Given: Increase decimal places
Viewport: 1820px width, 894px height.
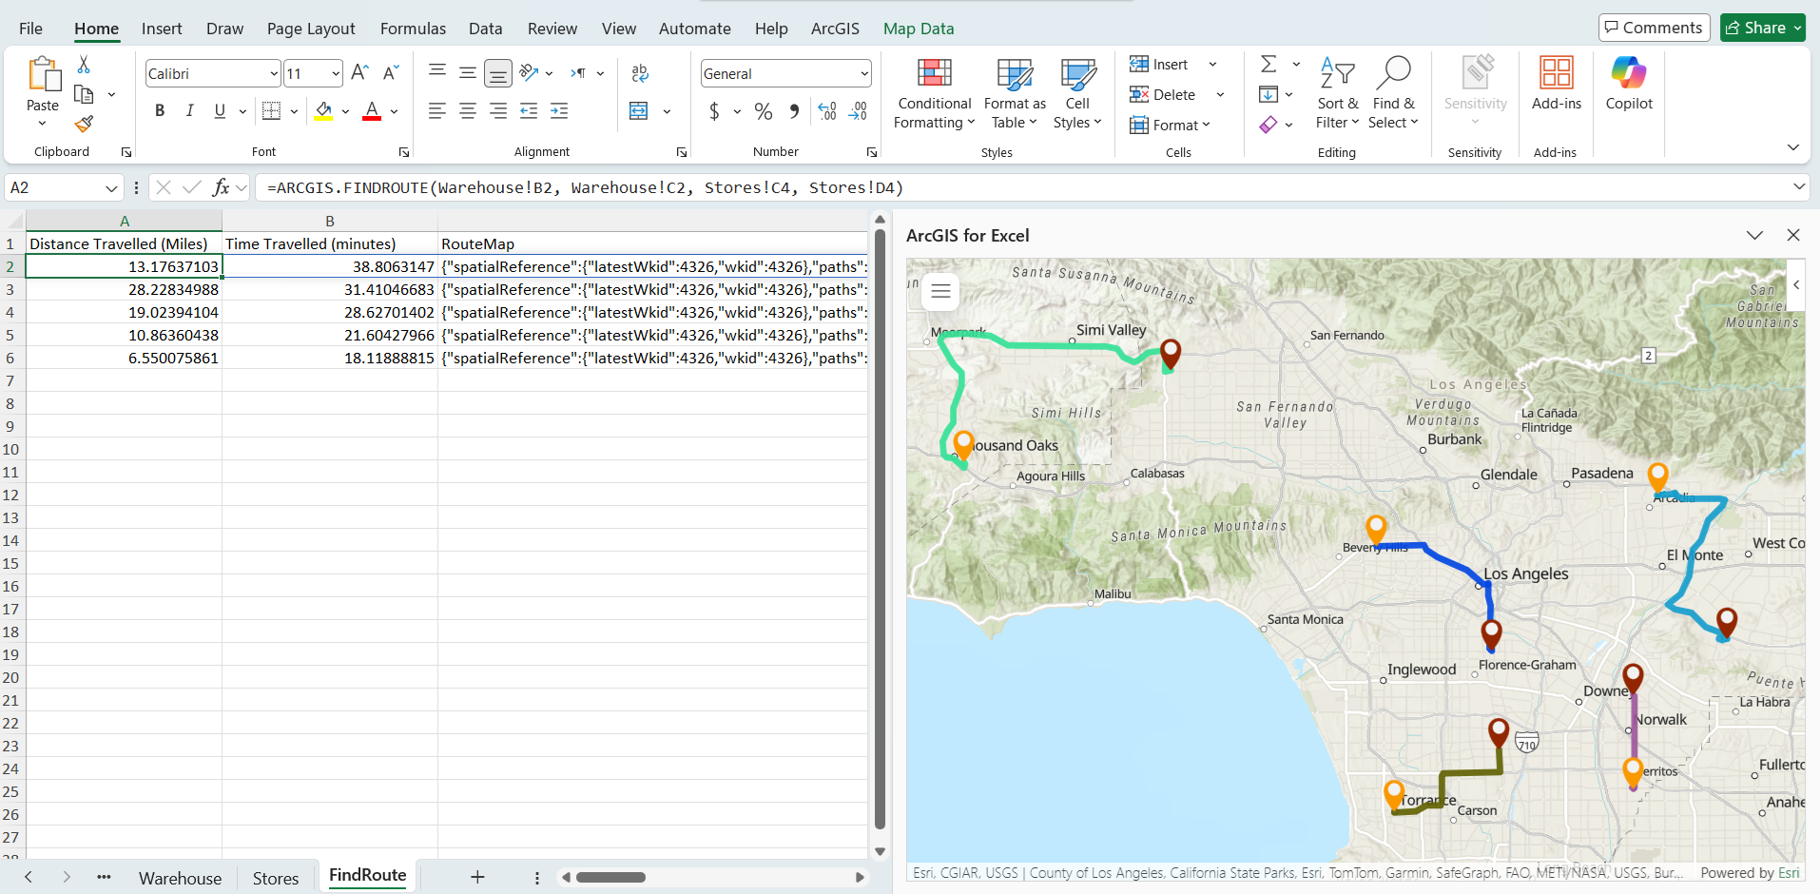Looking at the screenshot, I should coord(827,111).
